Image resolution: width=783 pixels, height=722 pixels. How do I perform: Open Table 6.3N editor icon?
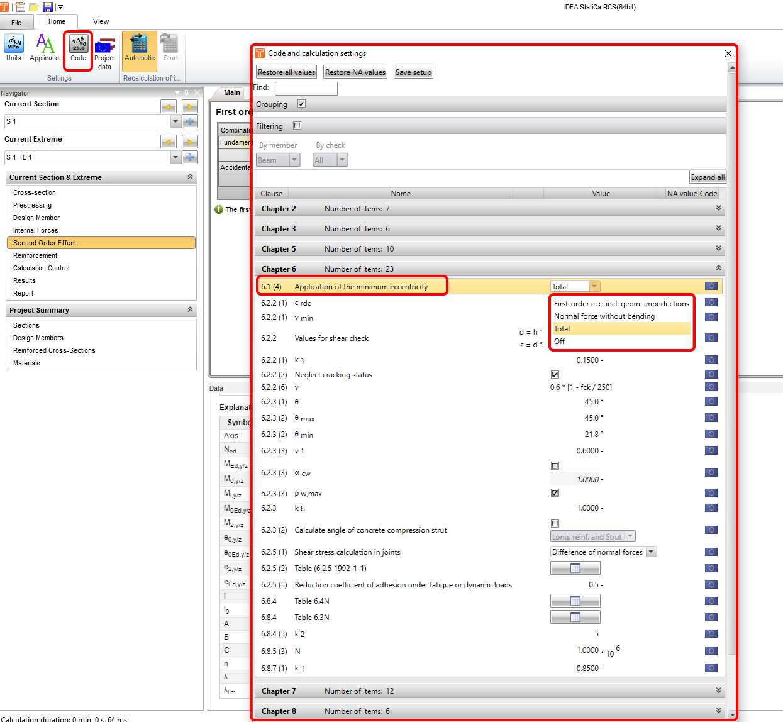tap(575, 617)
